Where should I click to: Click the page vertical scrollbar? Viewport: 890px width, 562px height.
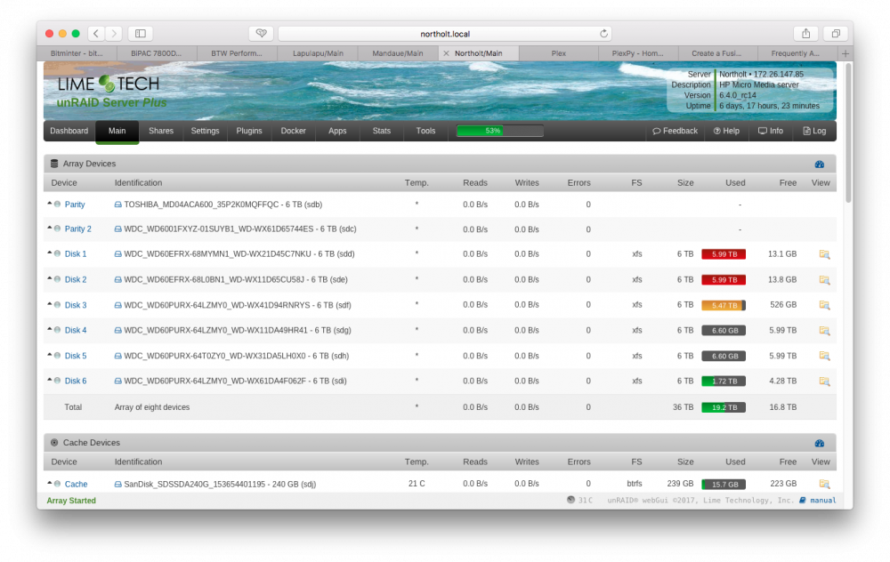(x=848, y=132)
